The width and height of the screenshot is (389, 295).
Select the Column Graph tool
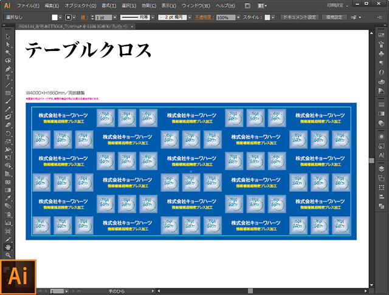tap(8, 223)
